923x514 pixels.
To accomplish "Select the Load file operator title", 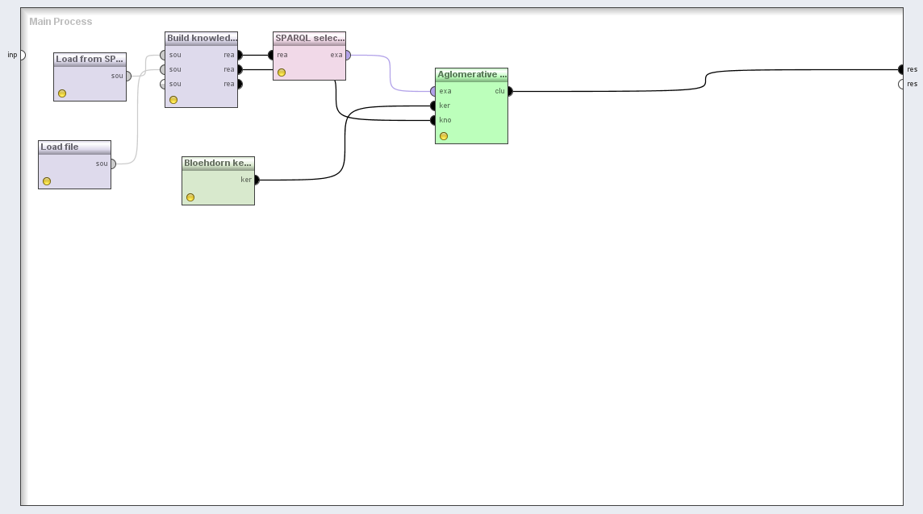I will coord(74,147).
